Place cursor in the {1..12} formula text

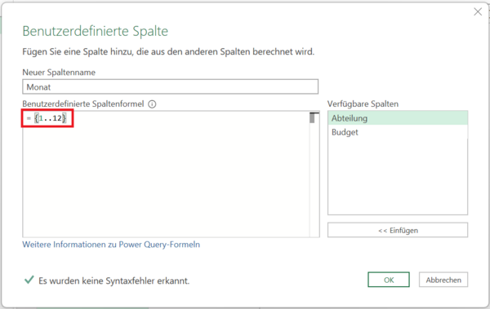50,118
